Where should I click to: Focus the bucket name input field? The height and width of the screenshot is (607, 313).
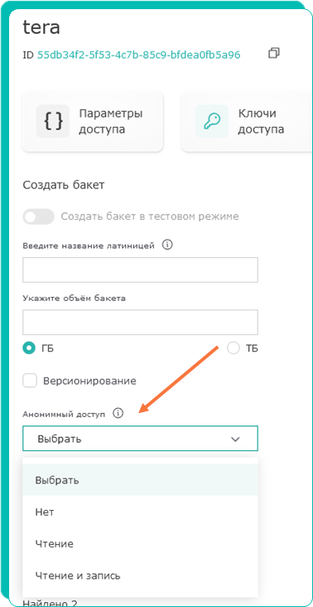pos(140,270)
